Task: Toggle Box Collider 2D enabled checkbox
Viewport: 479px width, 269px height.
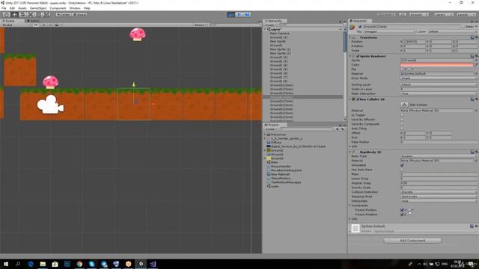Action: (x=358, y=99)
